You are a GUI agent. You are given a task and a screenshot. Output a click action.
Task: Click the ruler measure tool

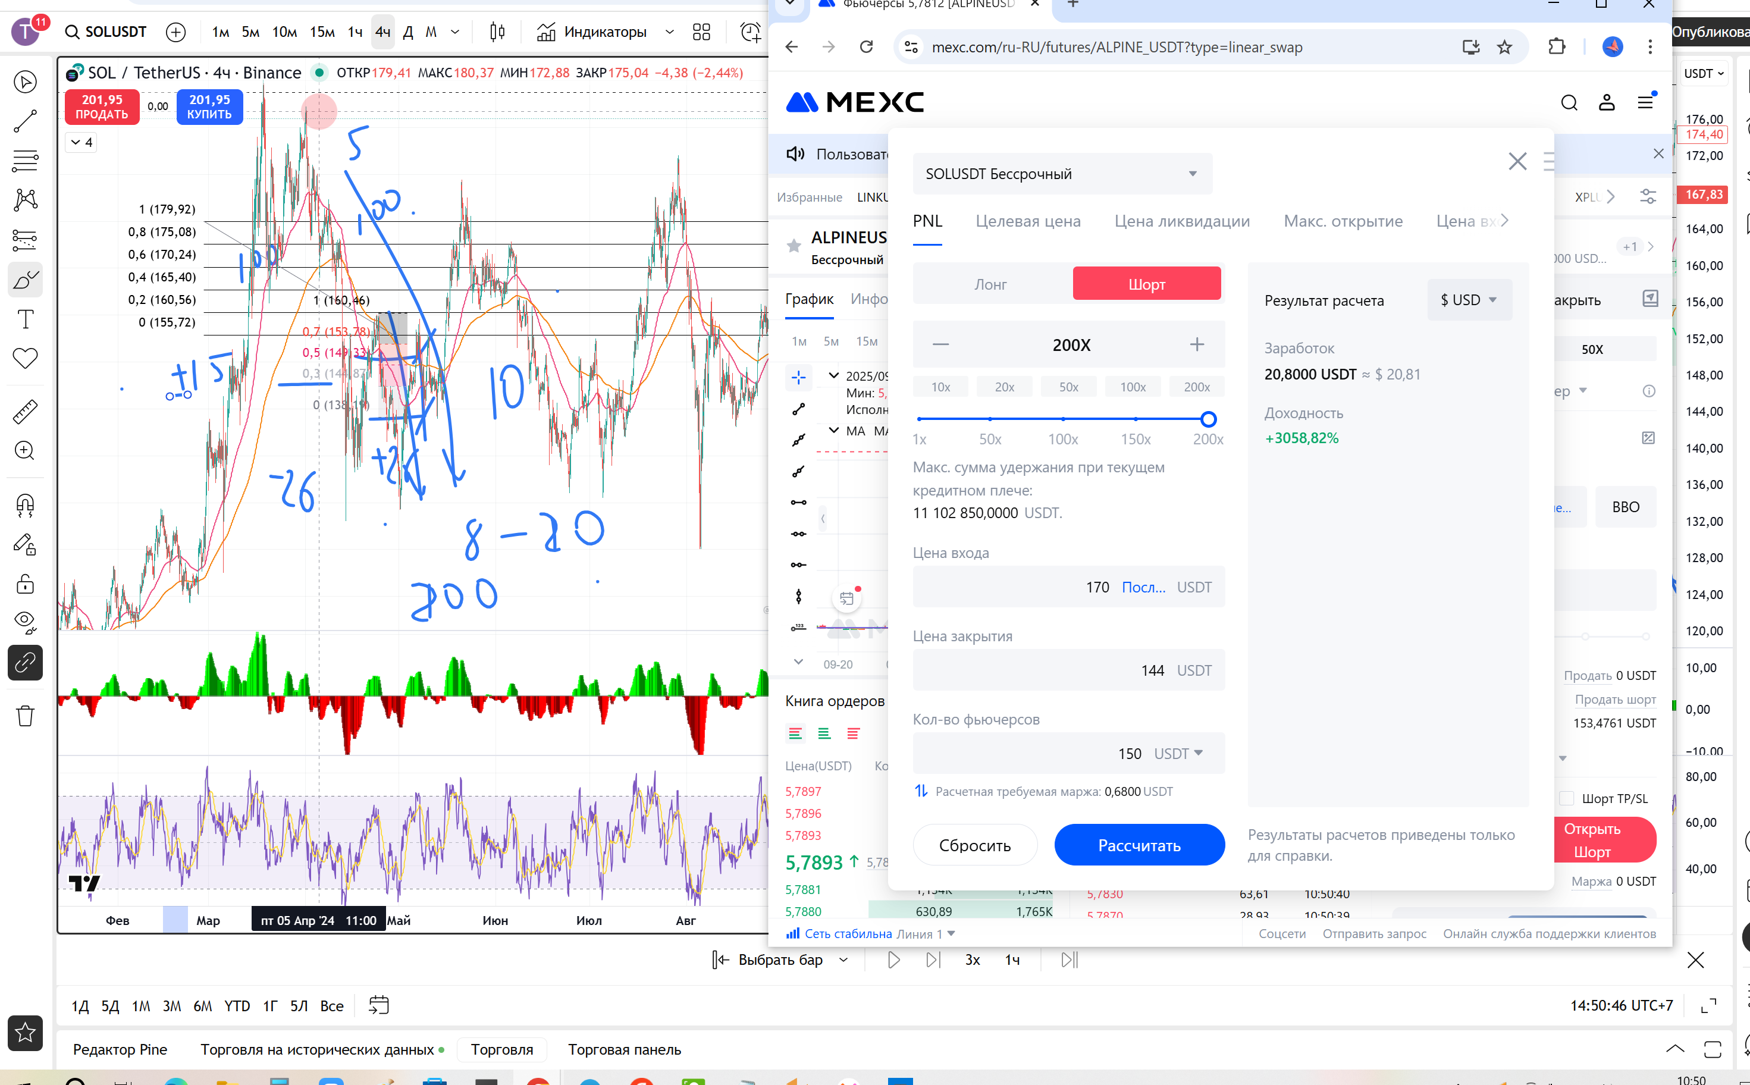pos(25,412)
